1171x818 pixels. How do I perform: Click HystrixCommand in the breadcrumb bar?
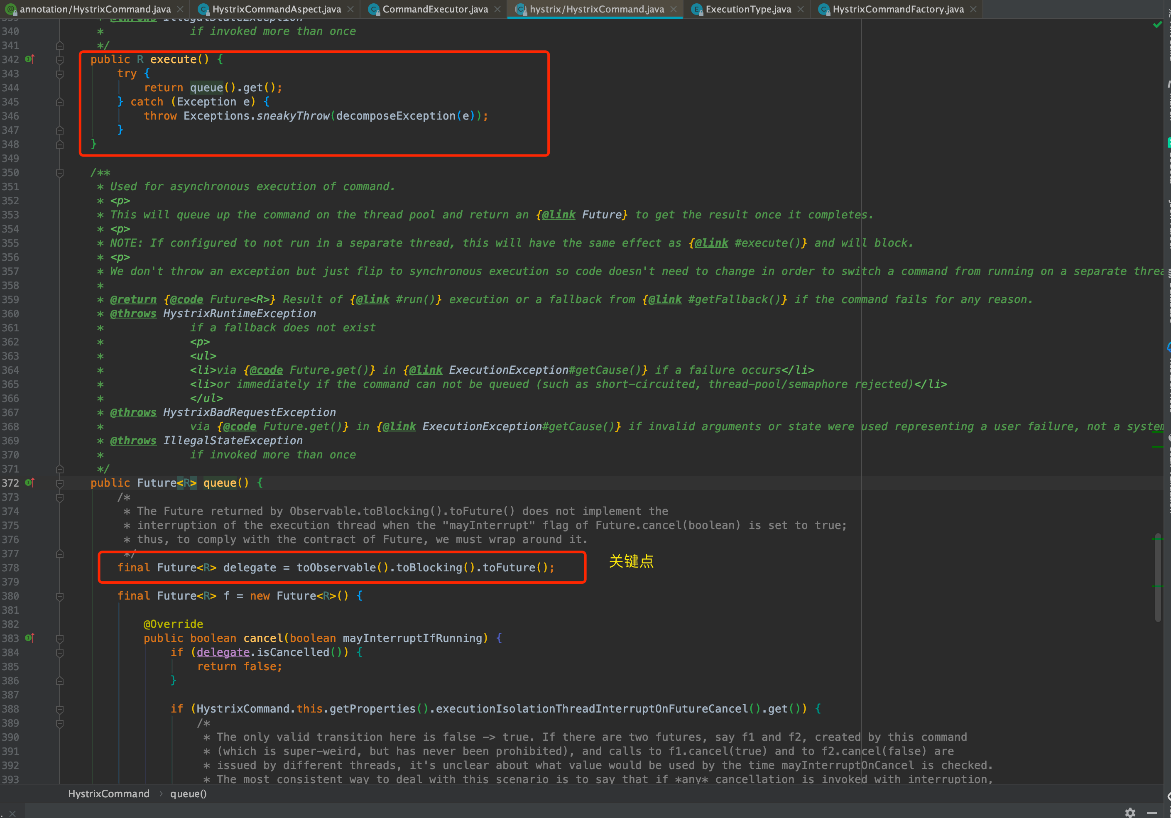pos(109,794)
